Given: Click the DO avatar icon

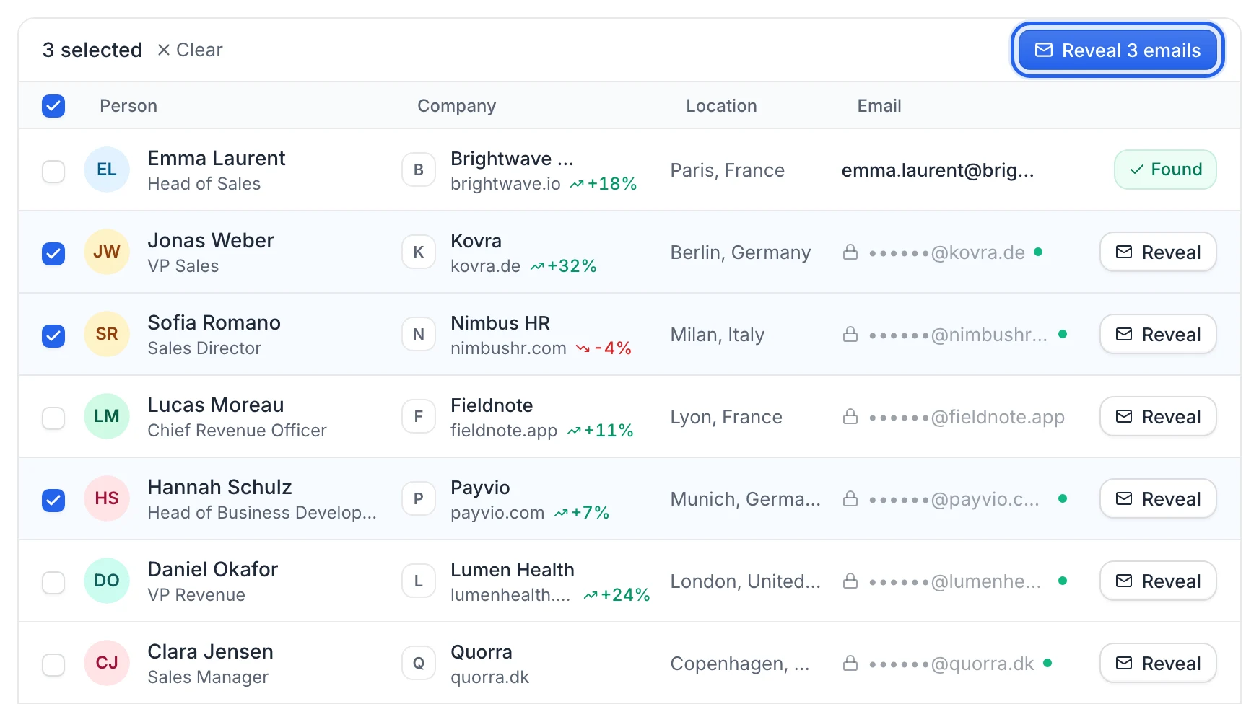Looking at the screenshot, I should [107, 581].
